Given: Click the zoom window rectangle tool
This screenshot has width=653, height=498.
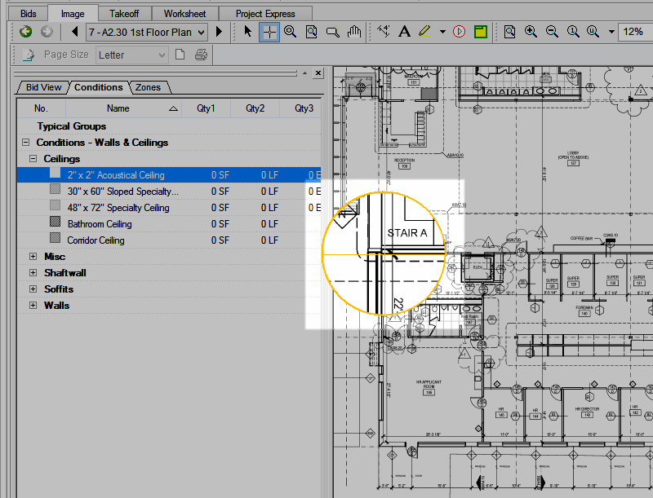Looking at the screenshot, I should [x=333, y=32].
